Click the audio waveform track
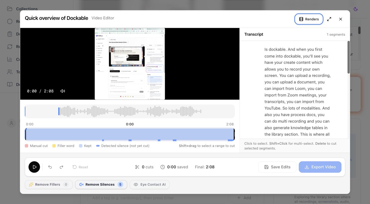Viewport: 370px width, 204px height. point(130,111)
